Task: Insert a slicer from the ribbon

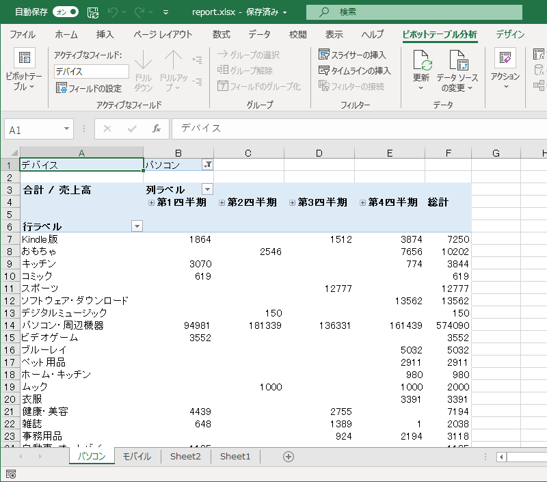Action: [x=353, y=55]
